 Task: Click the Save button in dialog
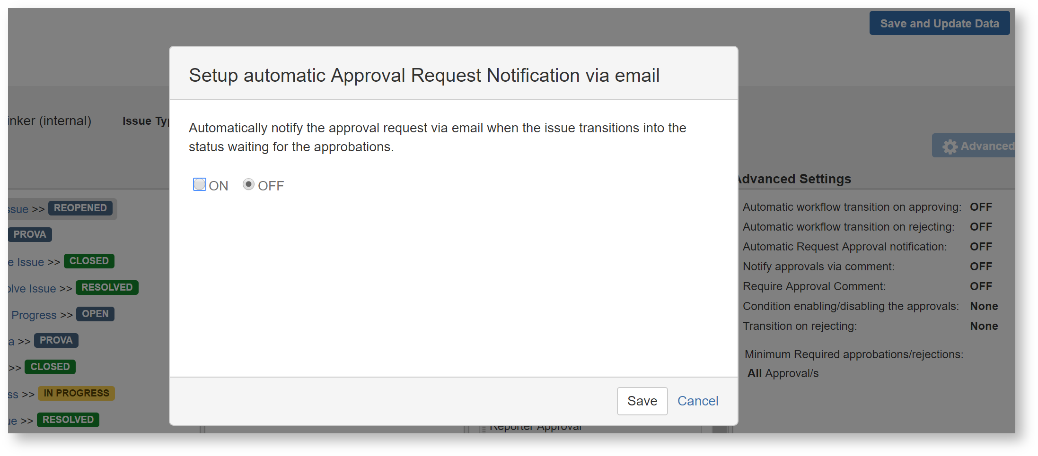point(642,401)
